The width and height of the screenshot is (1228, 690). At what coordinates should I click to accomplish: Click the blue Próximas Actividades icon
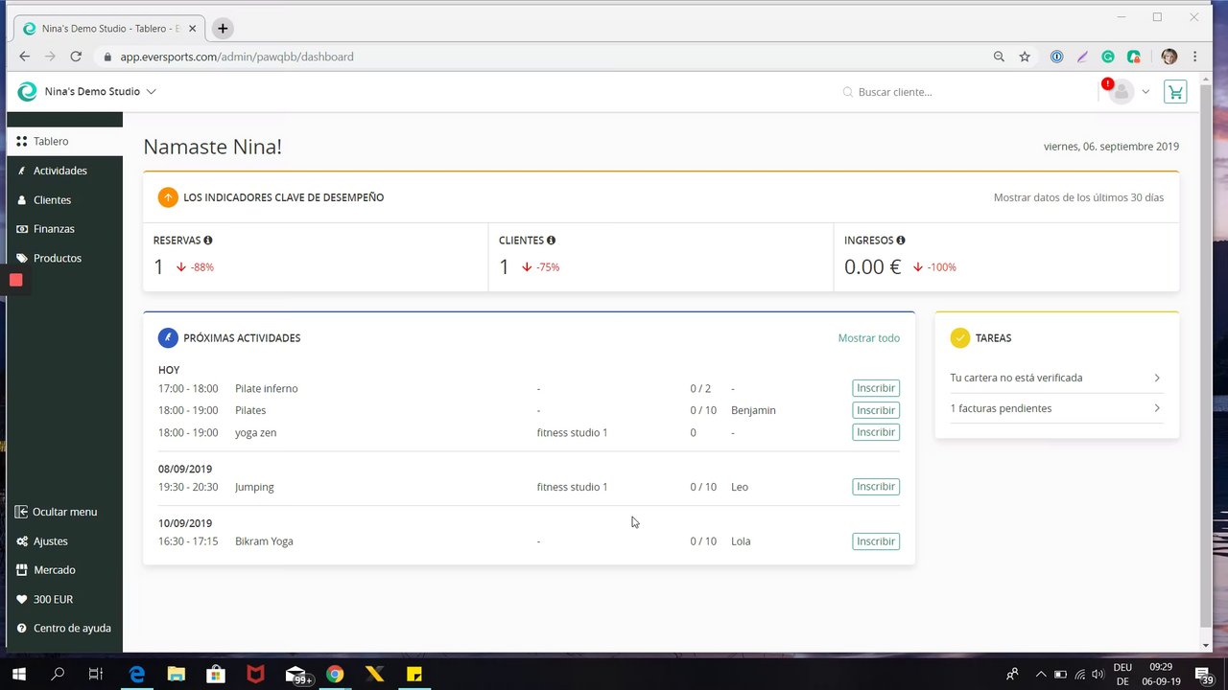coord(168,337)
